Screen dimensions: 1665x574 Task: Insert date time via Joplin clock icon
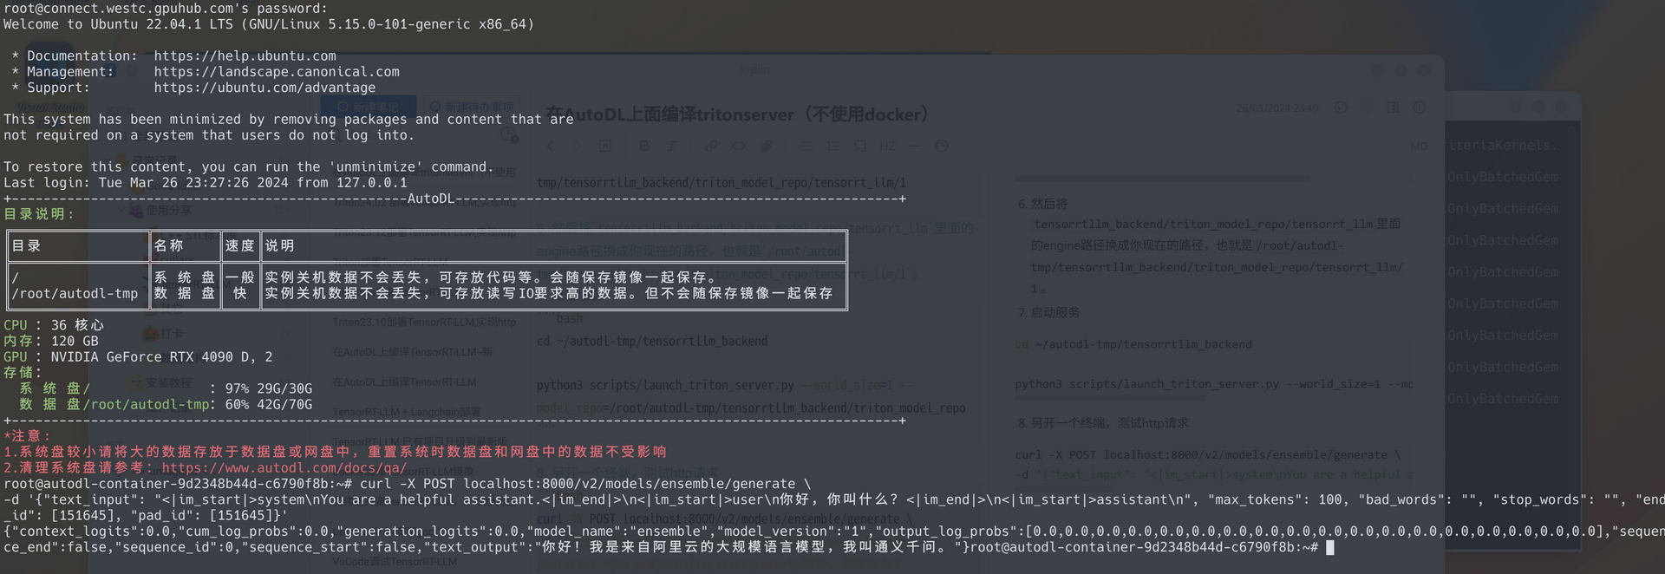point(942,146)
